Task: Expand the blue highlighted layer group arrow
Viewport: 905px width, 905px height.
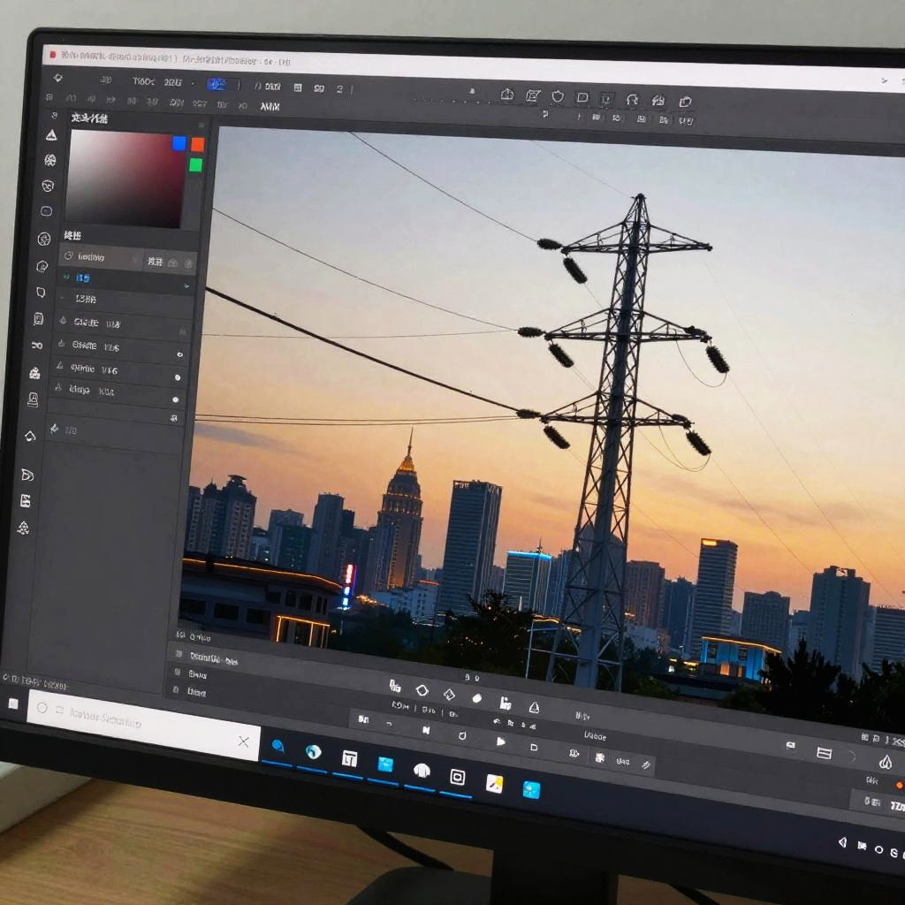Action: coord(186,286)
